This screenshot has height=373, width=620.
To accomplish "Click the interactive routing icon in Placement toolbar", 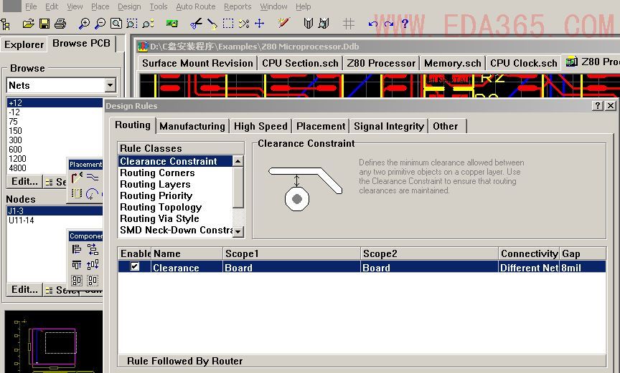I will 77,178.
